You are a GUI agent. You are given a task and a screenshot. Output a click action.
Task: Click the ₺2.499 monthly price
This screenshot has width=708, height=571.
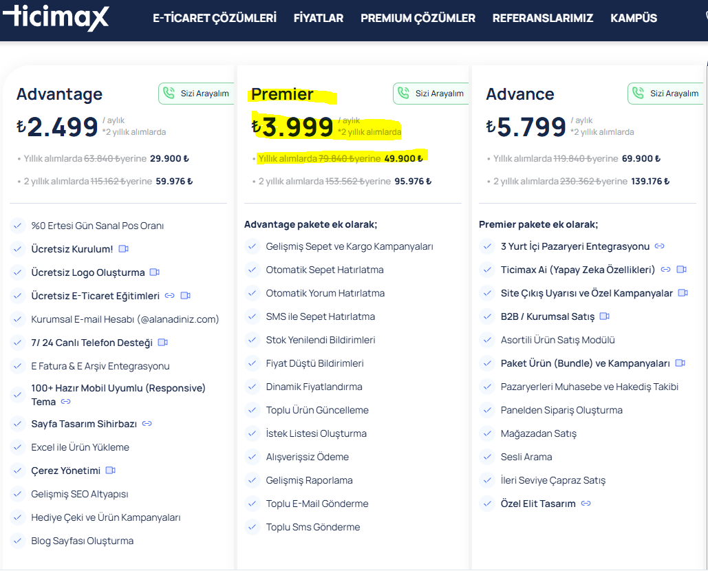tap(57, 127)
